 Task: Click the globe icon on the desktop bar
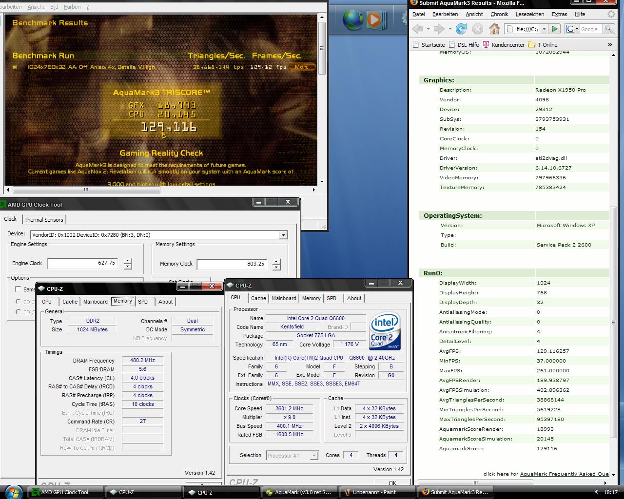pyautogui.click(x=353, y=19)
